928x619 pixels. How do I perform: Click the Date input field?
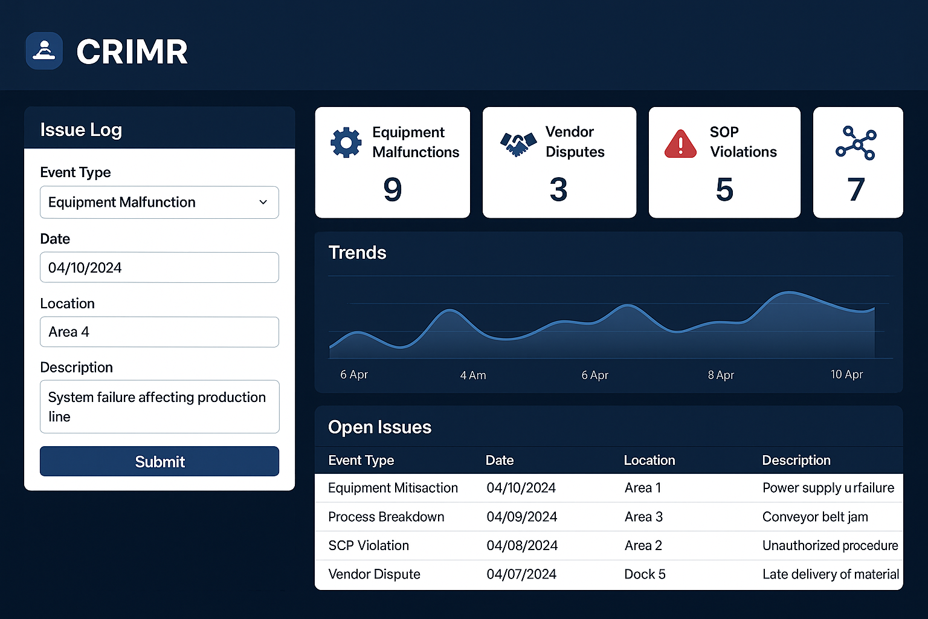coord(159,267)
